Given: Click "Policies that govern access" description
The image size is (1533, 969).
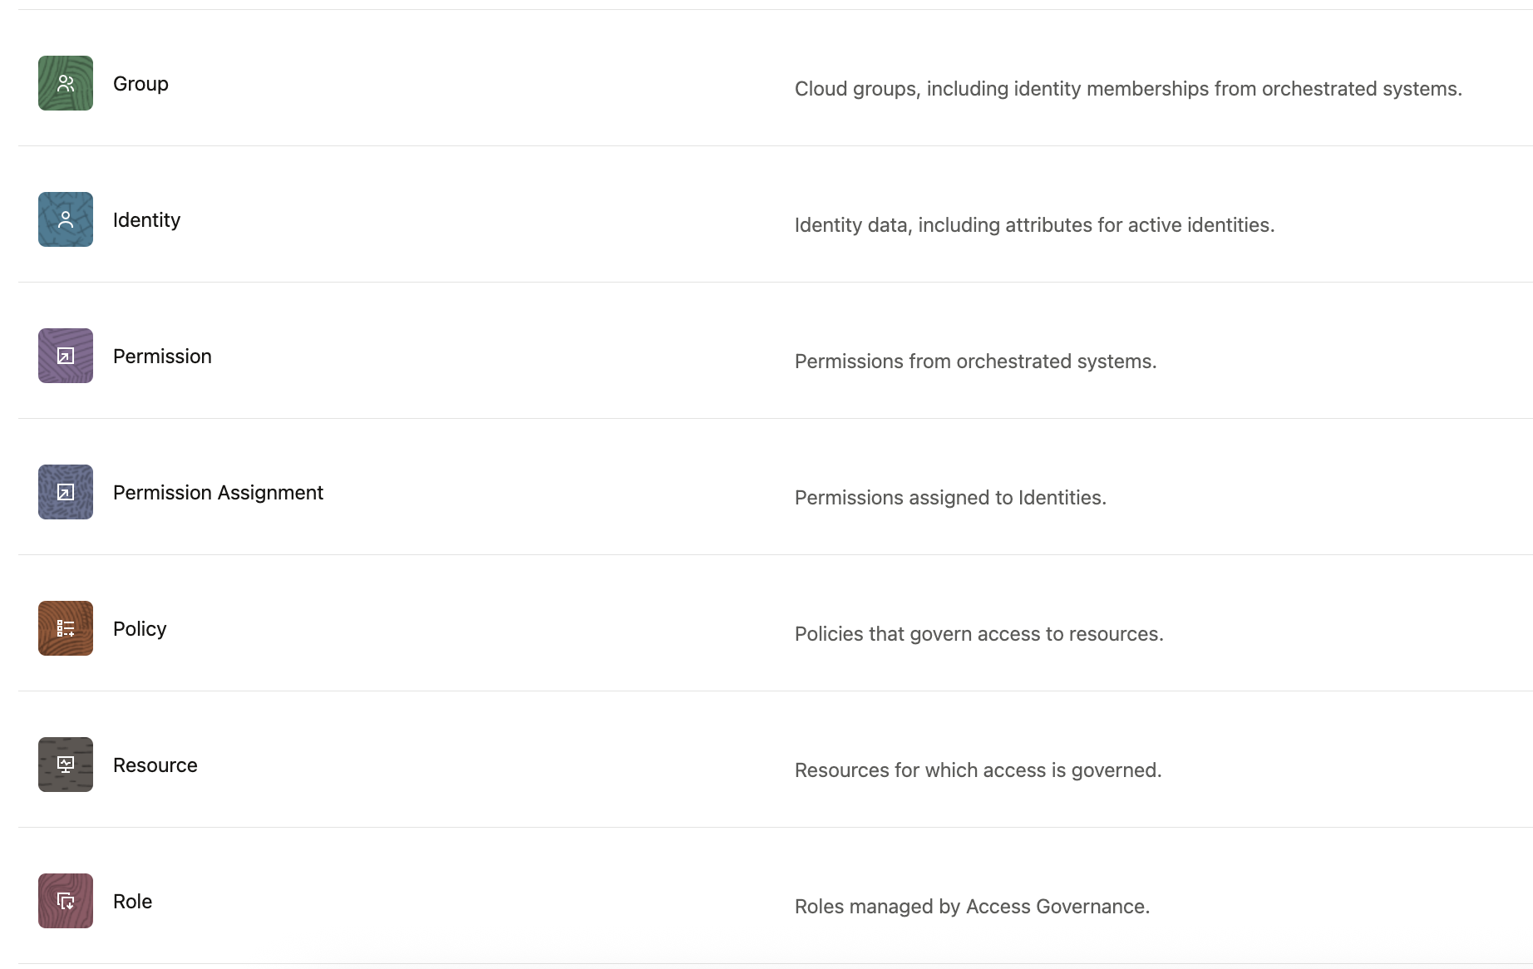Looking at the screenshot, I should [978, 634].
